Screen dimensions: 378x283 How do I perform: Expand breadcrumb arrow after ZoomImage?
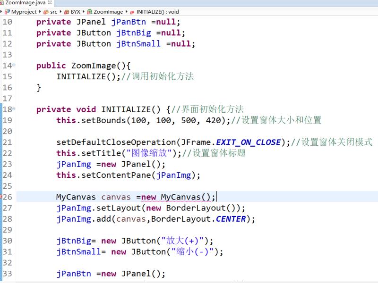[x=126, y=11]
